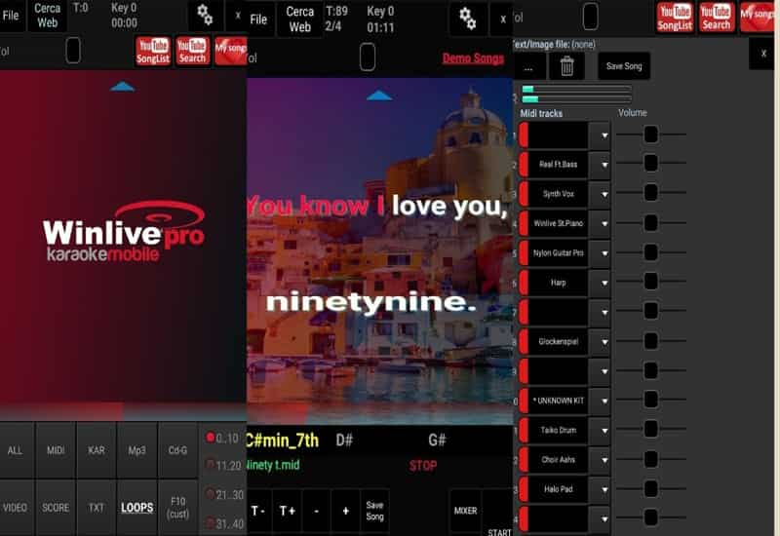780x536 pixels.
Task: Open settings gear on the lyrics screen
Action: [467, 19]
